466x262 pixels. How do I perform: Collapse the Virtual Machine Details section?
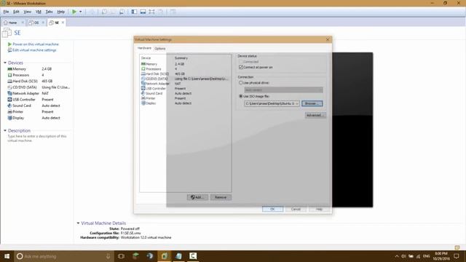click(x=78, y=223)
